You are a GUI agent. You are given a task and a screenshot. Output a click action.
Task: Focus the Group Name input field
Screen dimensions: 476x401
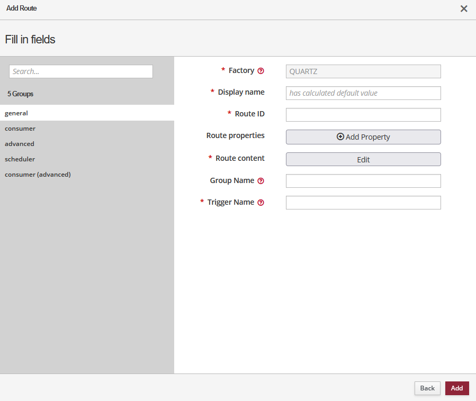coord(363,181)
